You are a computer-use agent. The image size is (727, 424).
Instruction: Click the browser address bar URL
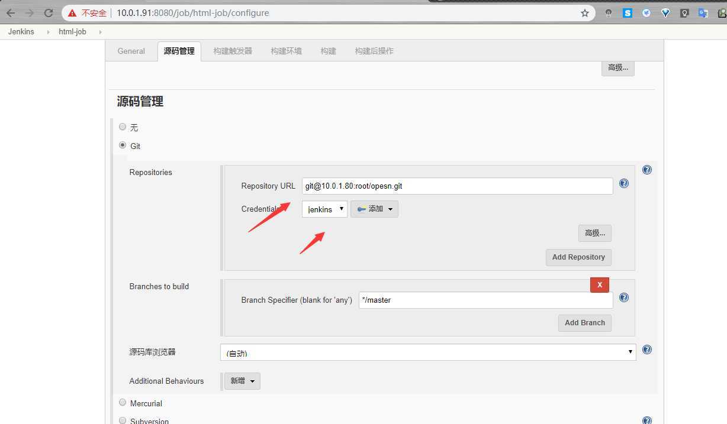pyautogui.click(x=193, y=13)
